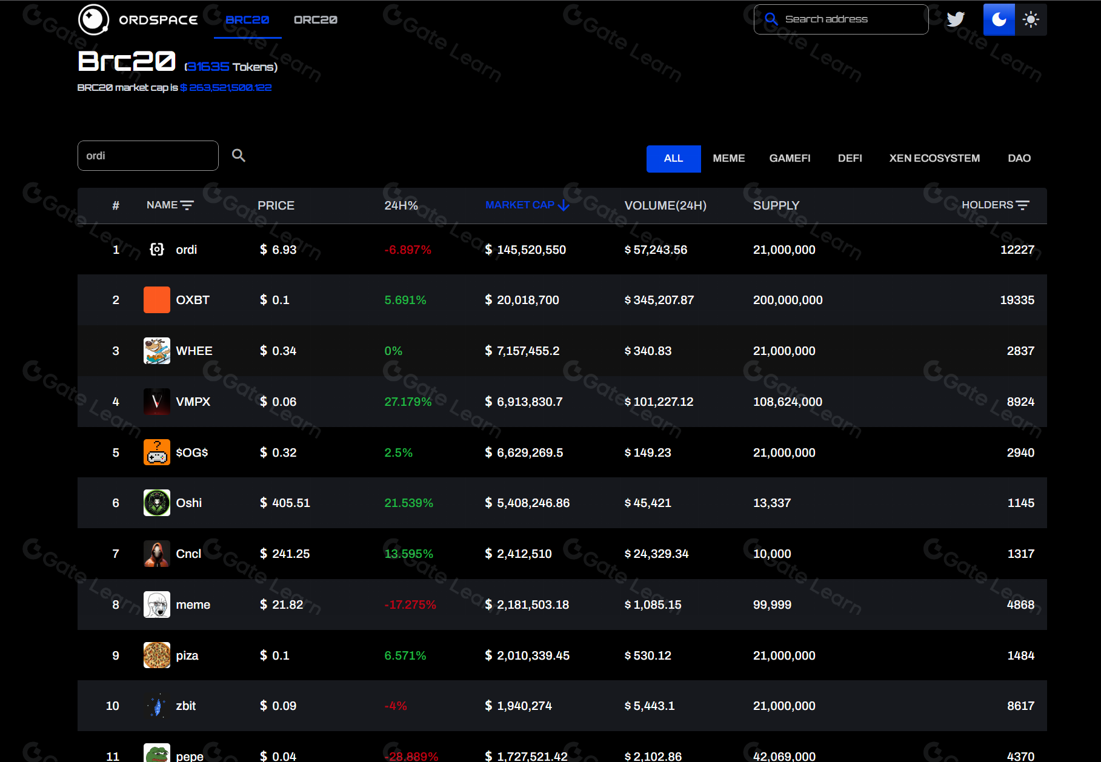Click the $OG$ gamepad token icon
The image size is (1101, 762).
tap(157, 452)
